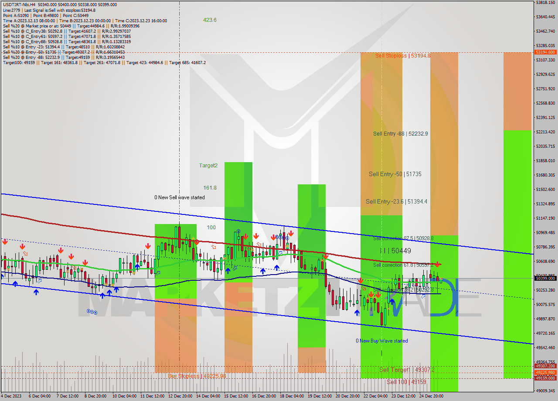
Task: Select the '0 New Buy Wave started' annotation
Action: coord(382,341)
